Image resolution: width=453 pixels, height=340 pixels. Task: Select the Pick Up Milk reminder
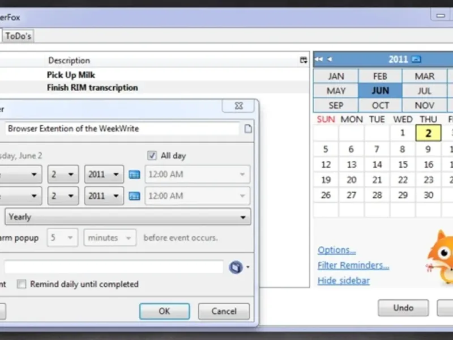click(x=71, y=75)
